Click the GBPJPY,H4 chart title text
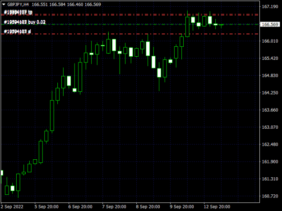The image size is (282, 211). [x=18, y=4]
